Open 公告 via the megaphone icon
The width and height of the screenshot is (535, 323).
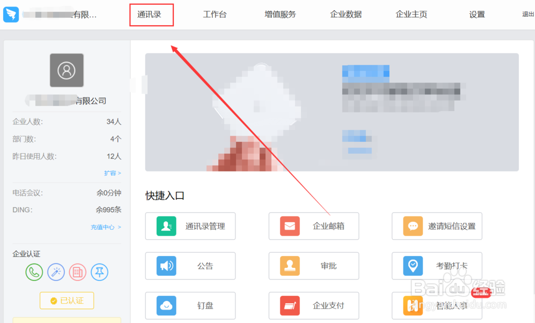point(166,266)
